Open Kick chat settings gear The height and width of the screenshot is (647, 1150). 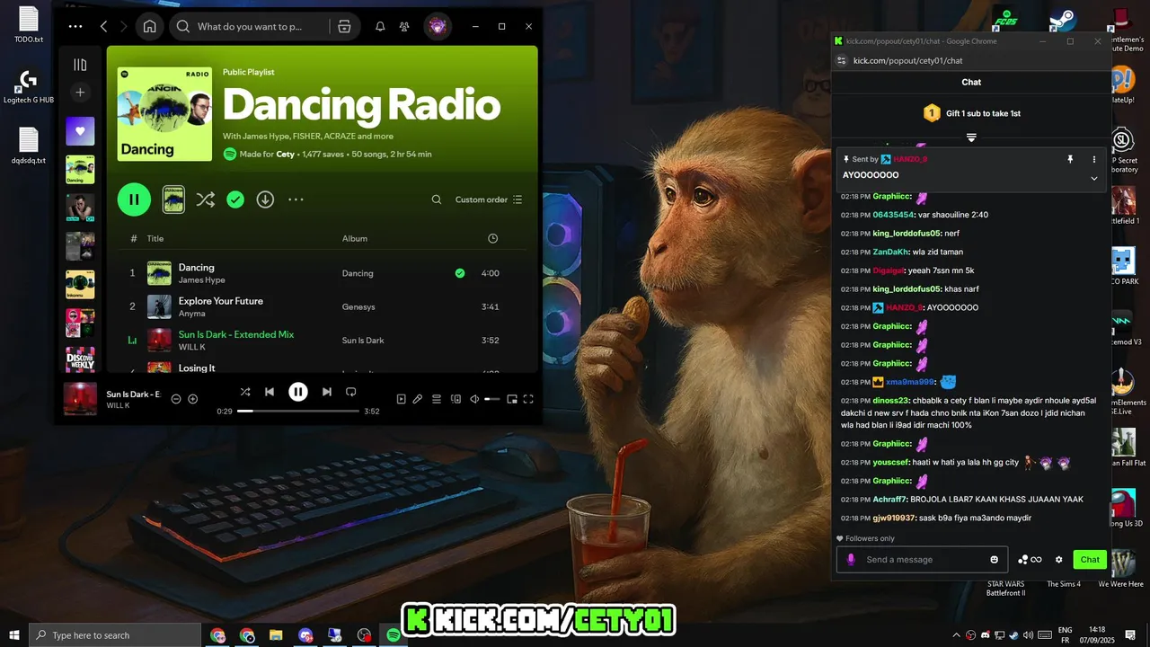(1058, 559)
